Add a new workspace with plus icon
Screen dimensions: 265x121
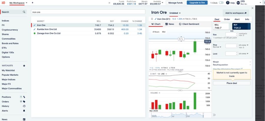pos(32,3)
